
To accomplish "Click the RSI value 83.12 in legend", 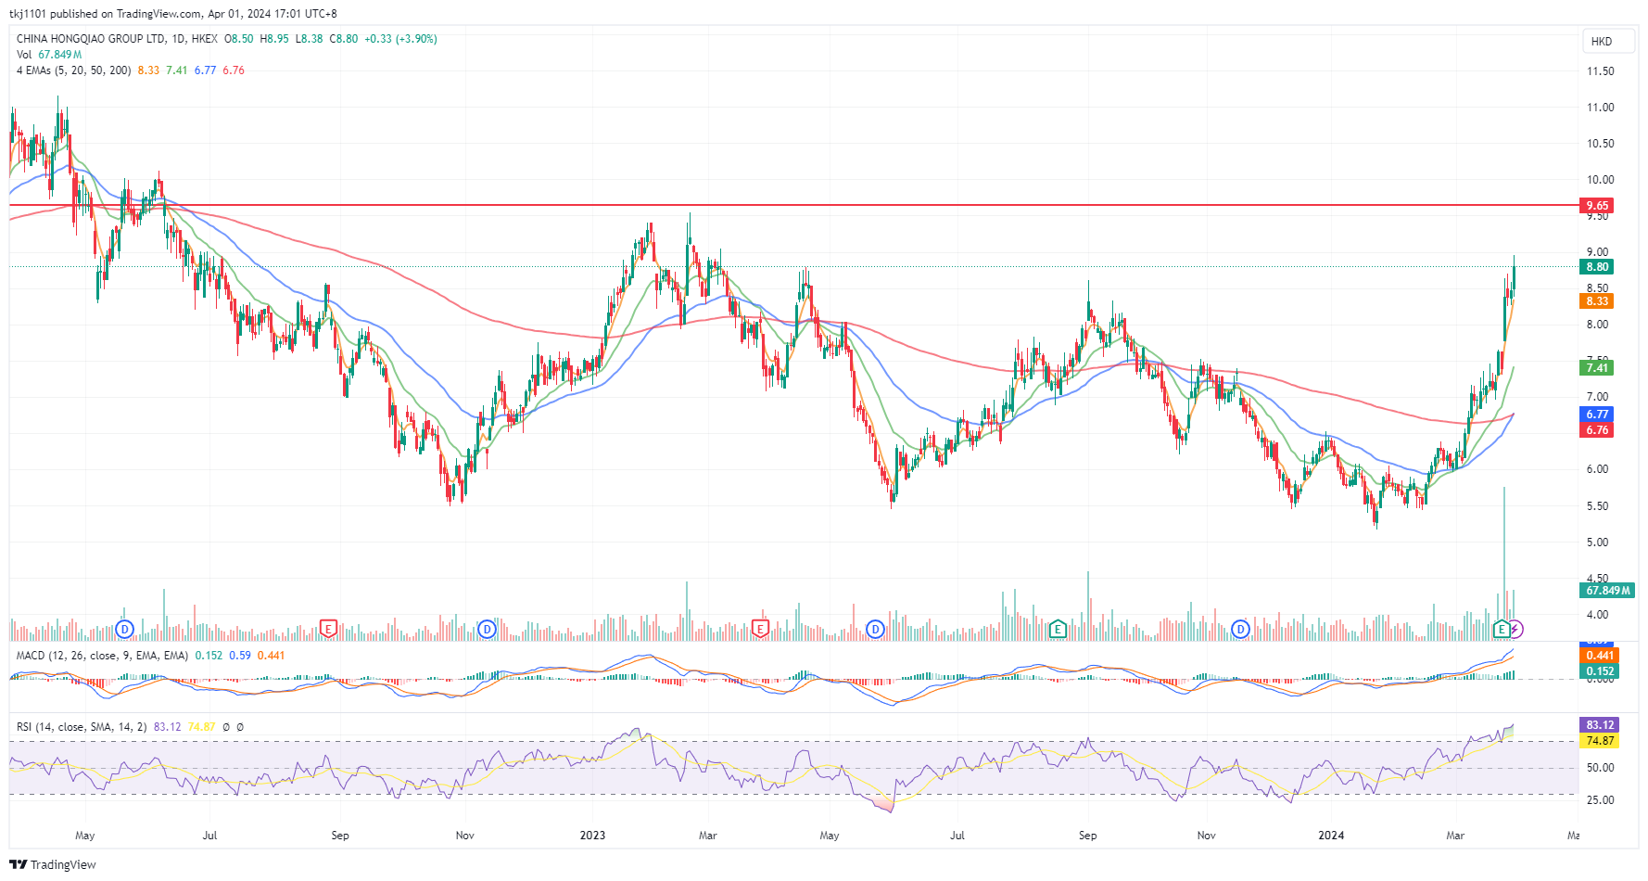I will click(168, 727).
